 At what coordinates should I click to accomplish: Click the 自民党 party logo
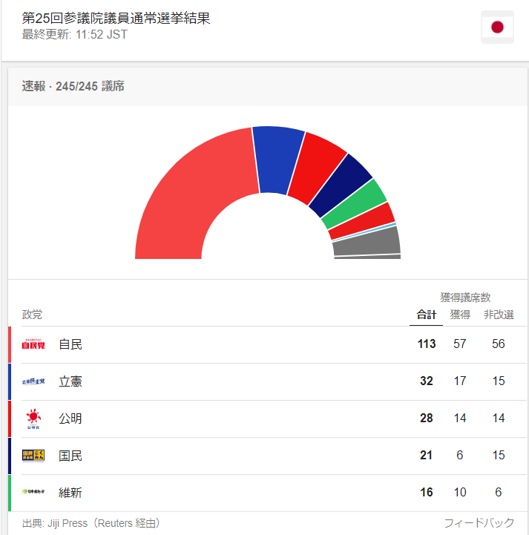coord(33,344)
